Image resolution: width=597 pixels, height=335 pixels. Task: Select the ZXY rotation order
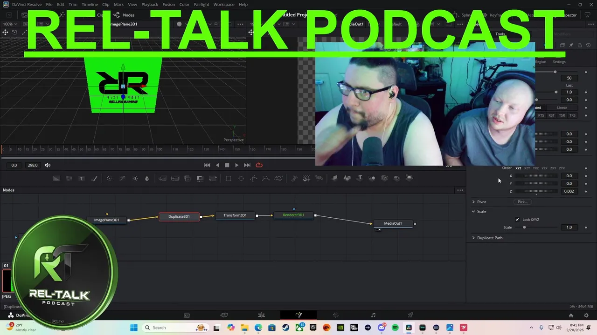553,168
